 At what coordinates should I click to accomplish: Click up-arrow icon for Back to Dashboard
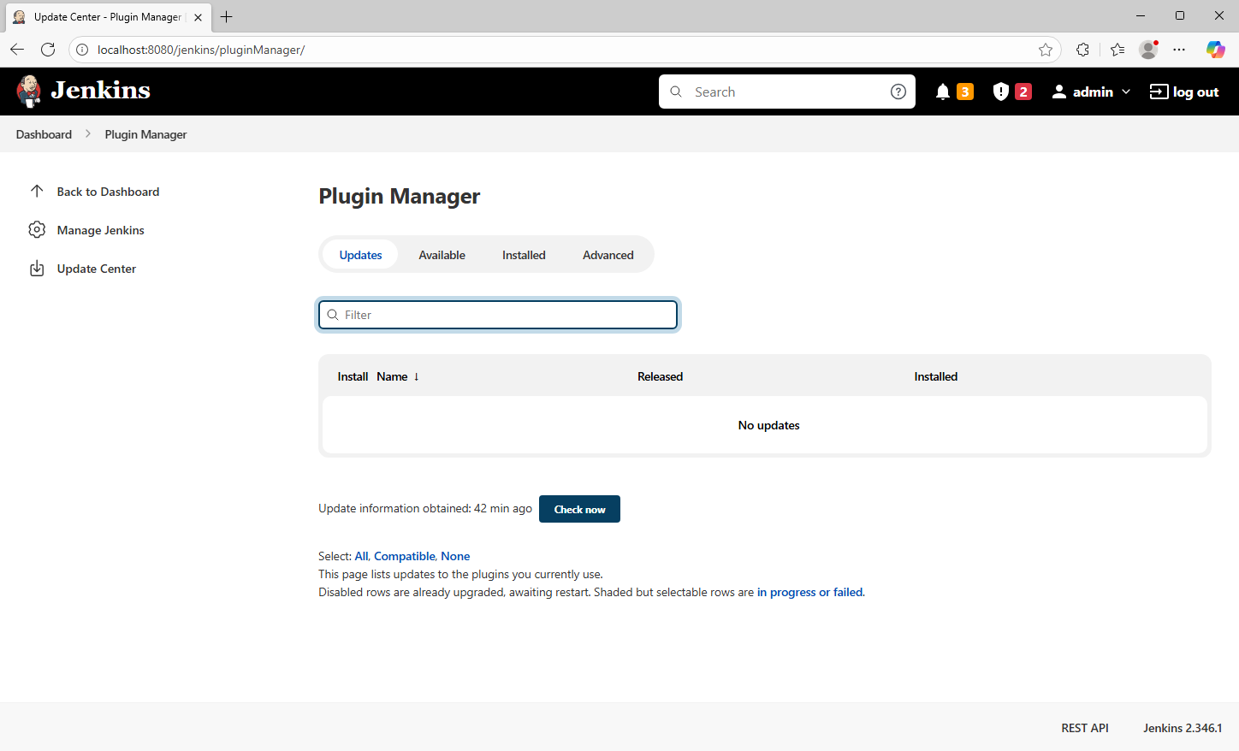pos(37,191)
